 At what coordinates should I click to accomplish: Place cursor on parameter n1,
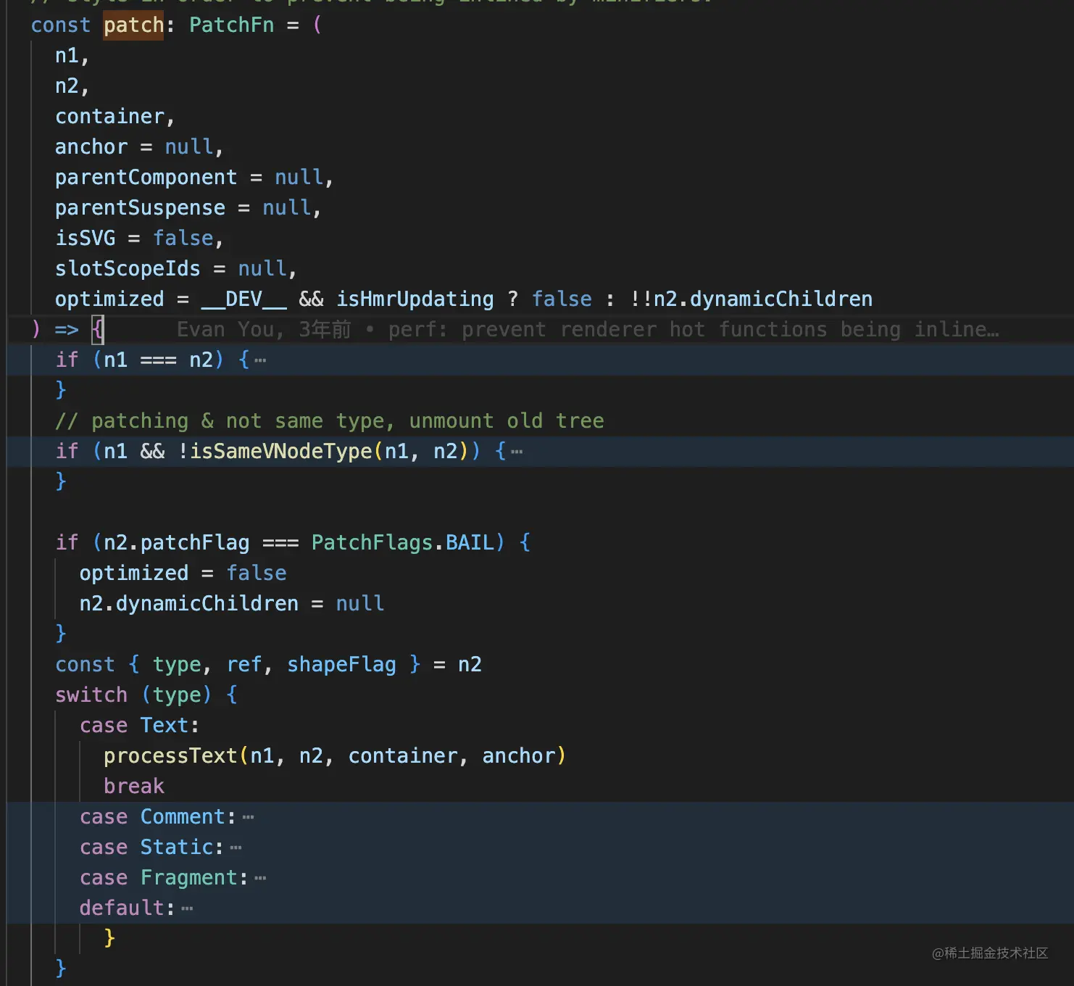click(72, 56)
